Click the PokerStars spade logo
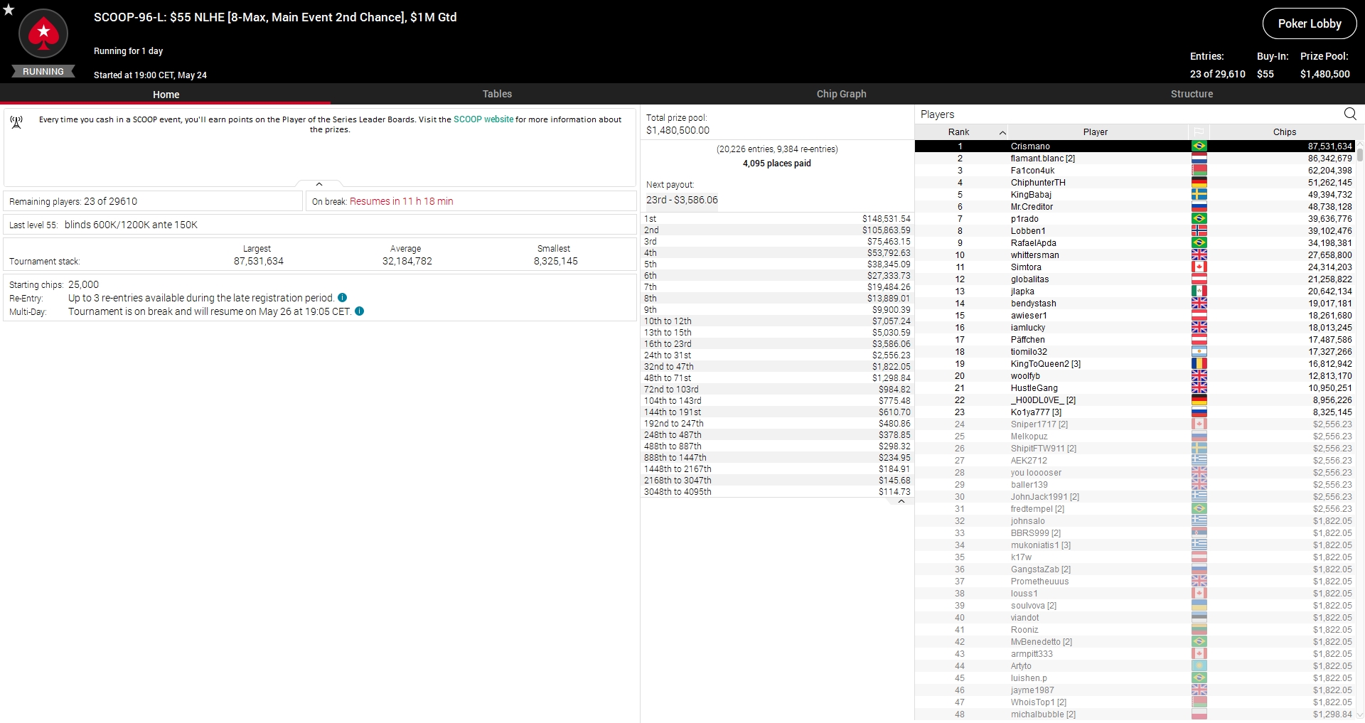 click(x=43, y=33)
